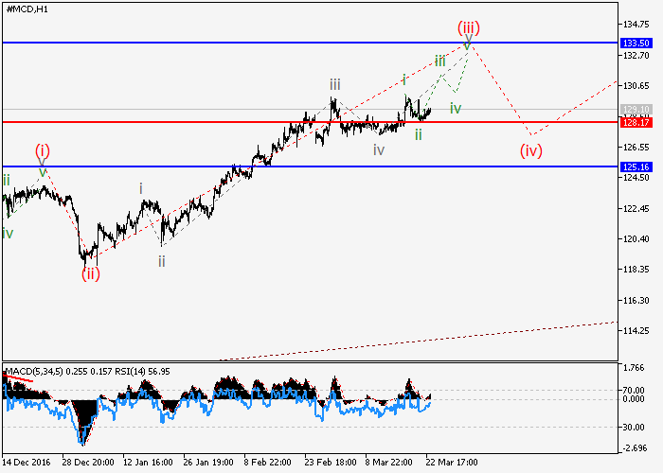Click the 118.35 price axis value
Screen dimensions: 663x473
[x=636, y=270]
